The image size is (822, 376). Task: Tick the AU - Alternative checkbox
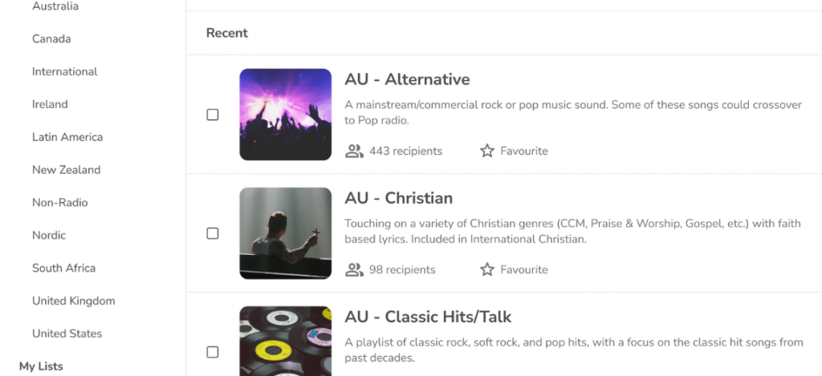point(213,115)
